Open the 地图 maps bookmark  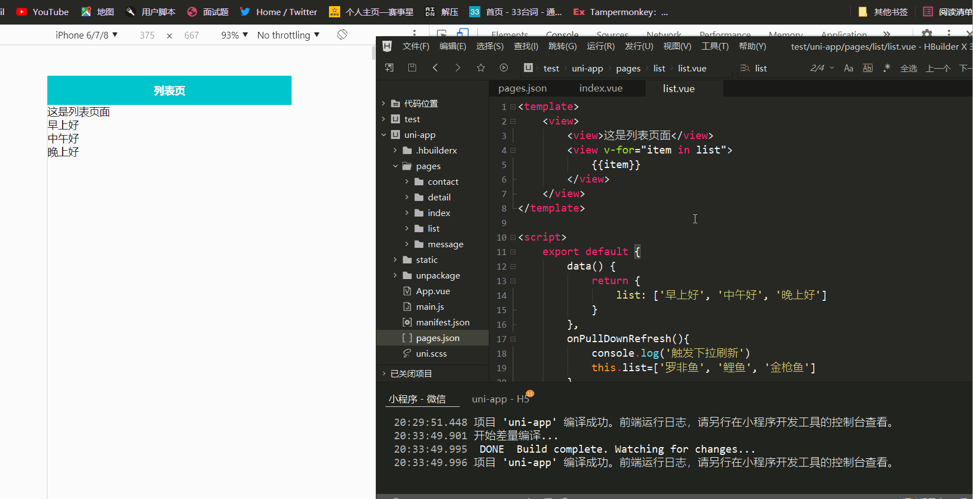click(x=98, y=12)
